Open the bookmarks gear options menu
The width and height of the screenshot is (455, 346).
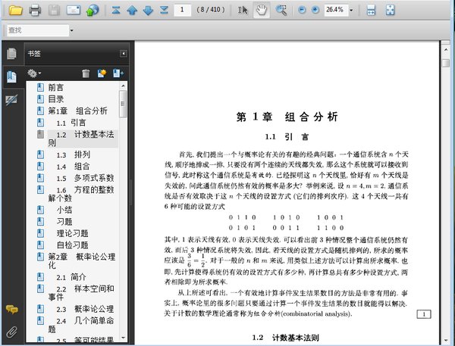point(34,73)
